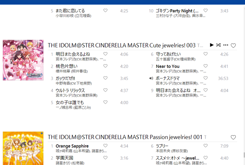Toggle heart for 学園天国
The height and width of the screenshot is (165, 245).
pos(106,157)
